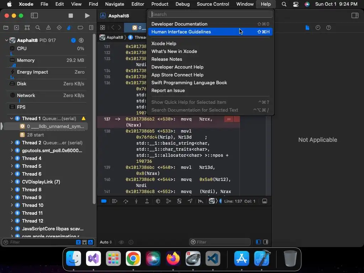Open the Symbol navigator hierarchy icon
This screenshot has height=273, width=364.
pos(27,28)
